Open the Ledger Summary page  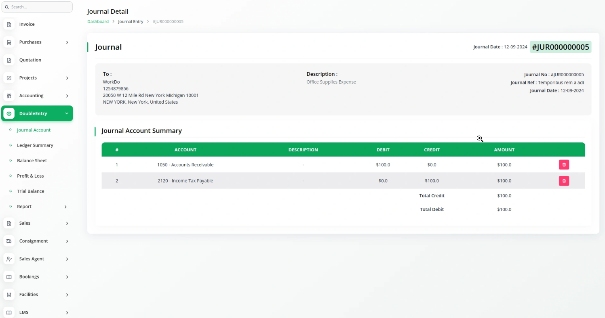[x=35, y=145]
